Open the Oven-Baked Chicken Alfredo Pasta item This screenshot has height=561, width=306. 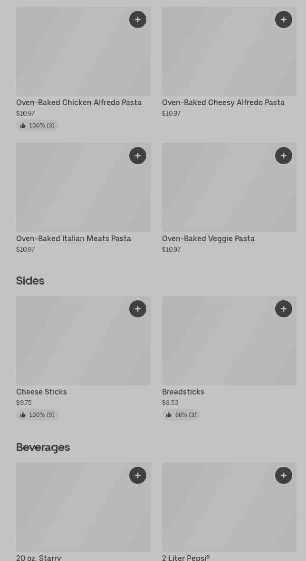(x=79, y=102)
